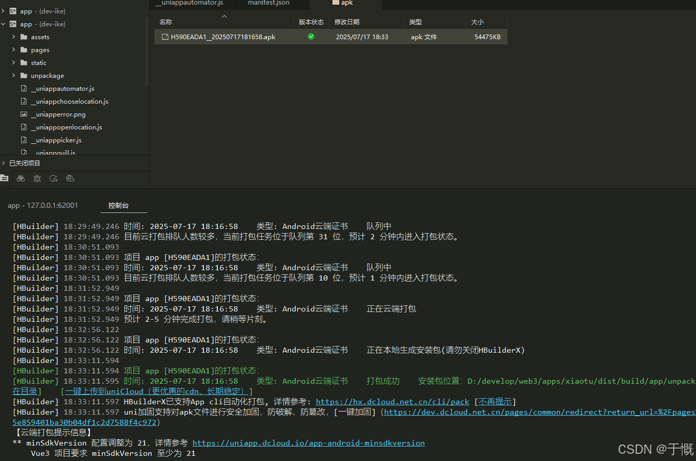Image resolution: width=696 pixels, height=461 pixels.
Task: Open the 一键上传到uniCloud link
Action: 156,391
